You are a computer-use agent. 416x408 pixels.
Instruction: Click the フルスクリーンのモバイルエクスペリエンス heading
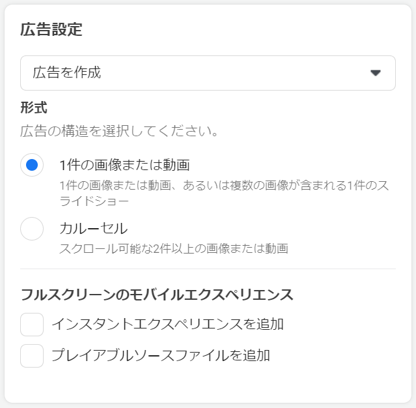pyautogui.click(x=157, y=295)
